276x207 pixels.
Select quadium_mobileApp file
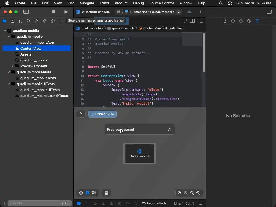[37, 42]
